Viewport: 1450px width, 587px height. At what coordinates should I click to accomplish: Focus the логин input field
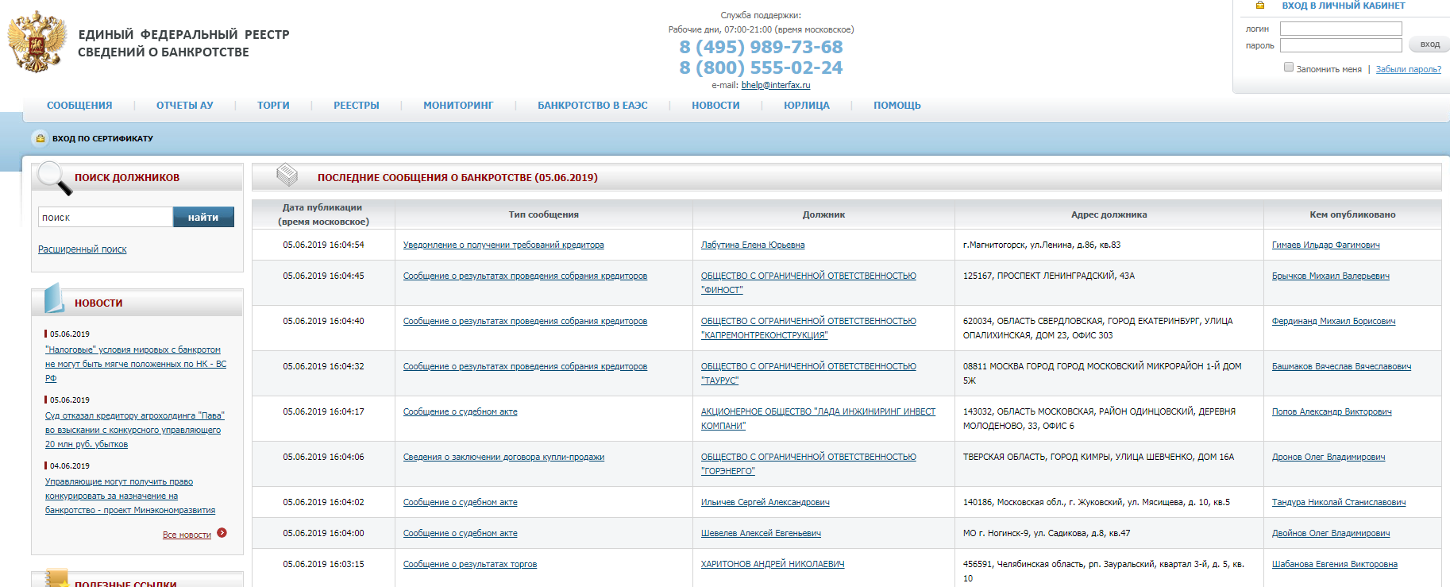click(1340, 29)
